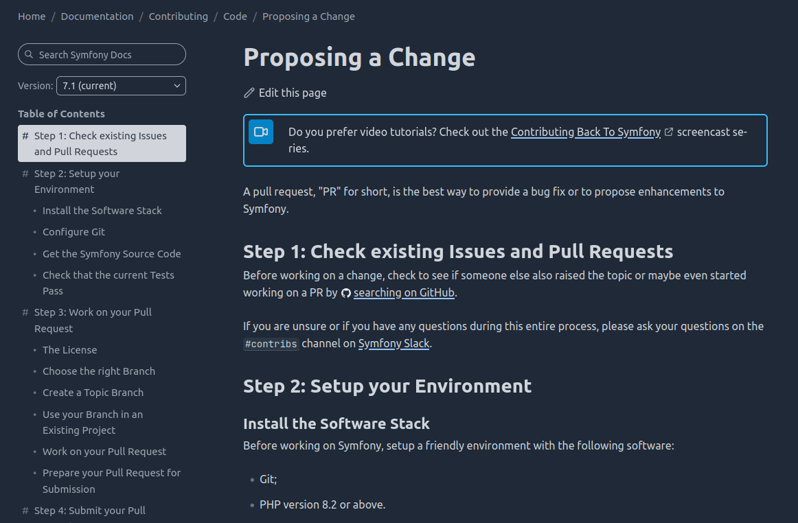
Task: Go to Step 3: Work on your Pull Request
Action: tap(93, 321)
